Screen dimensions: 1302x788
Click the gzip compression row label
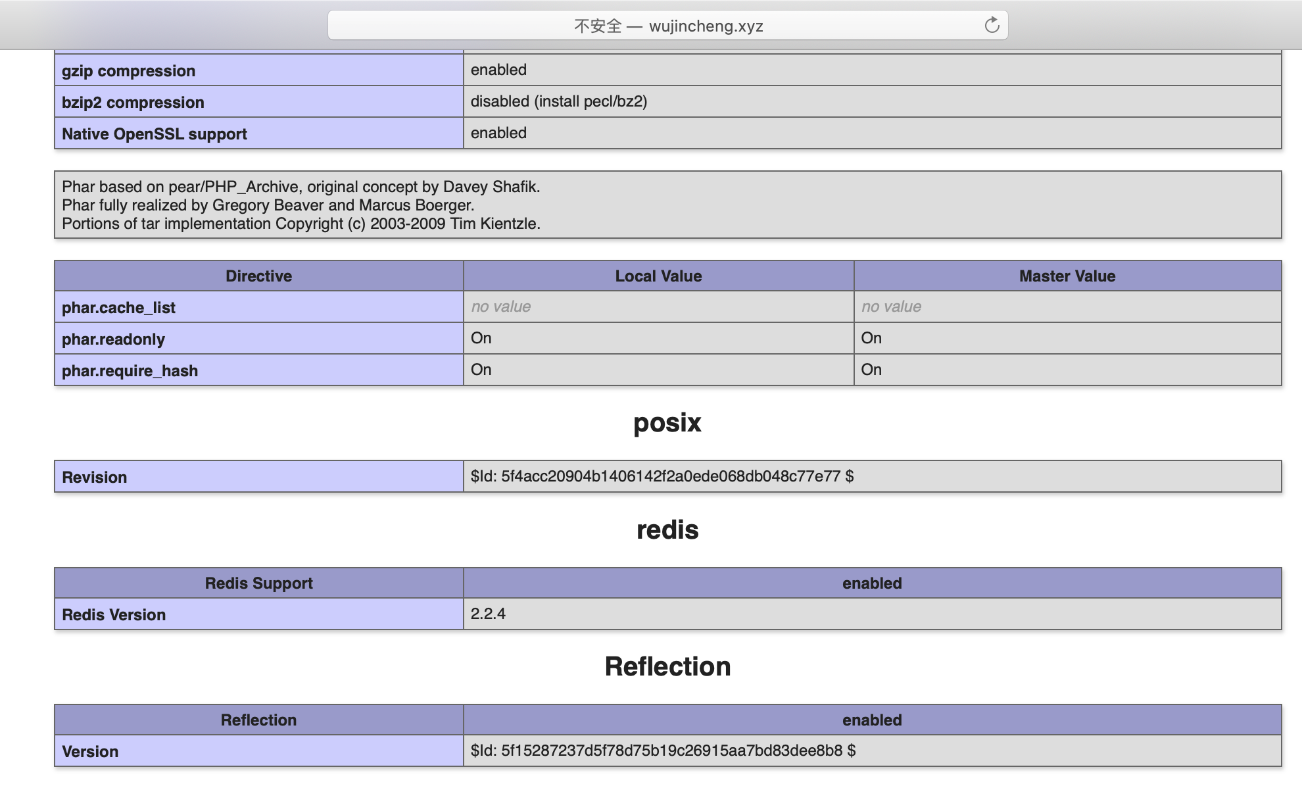[129, 71]
